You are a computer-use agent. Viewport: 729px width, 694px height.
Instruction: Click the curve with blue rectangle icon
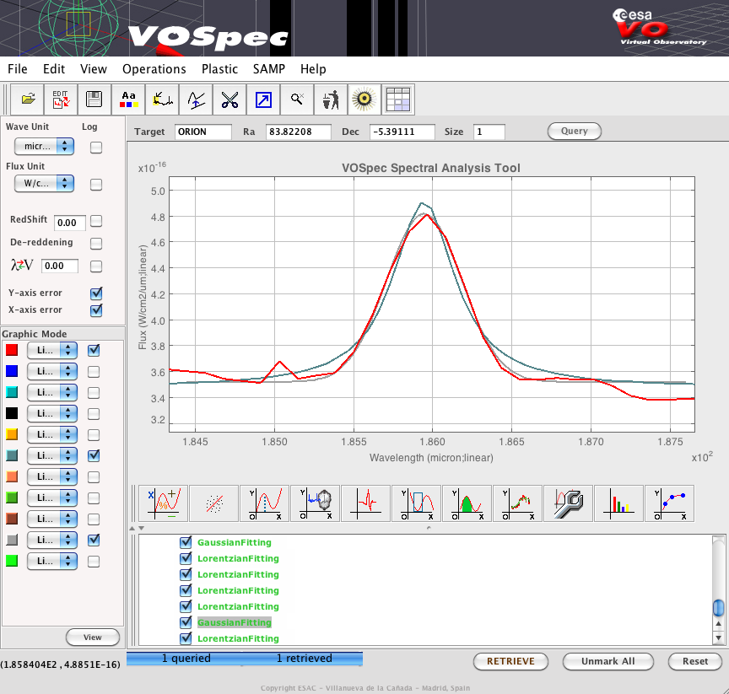pos(417,503)
